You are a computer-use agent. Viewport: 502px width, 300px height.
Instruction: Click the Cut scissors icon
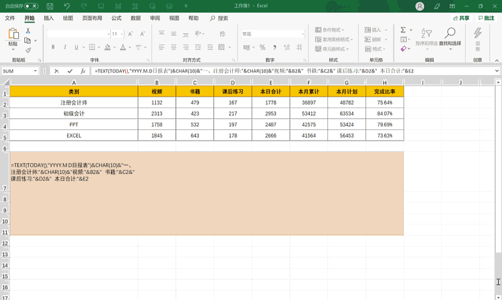coord(28,31)
